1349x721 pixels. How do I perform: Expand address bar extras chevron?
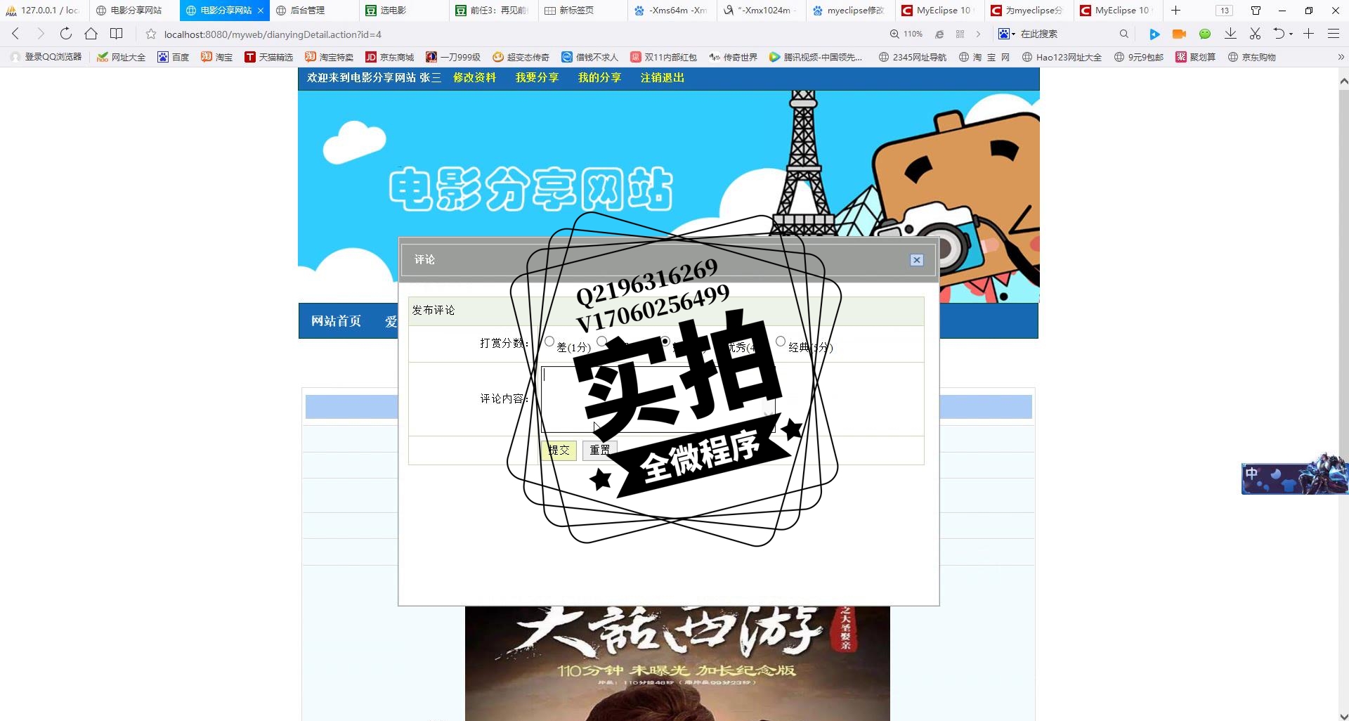[978, 34]
